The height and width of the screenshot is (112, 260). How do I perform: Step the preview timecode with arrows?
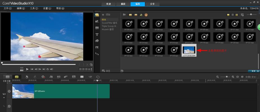(x=91, y=69)
